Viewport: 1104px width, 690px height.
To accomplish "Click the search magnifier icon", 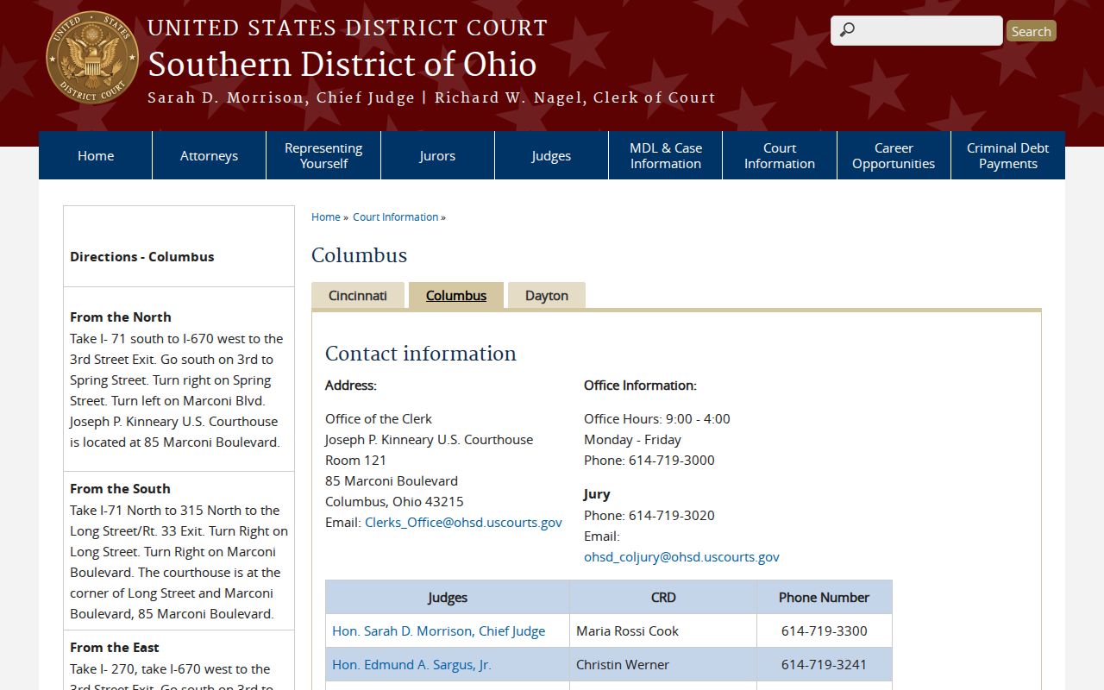I will click(x=847, y=30).
